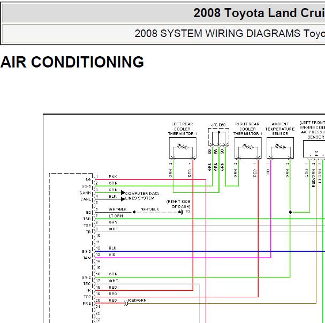Select the "AMBIENT TEMPERATURE SENSOR" label

click(280, 129)
